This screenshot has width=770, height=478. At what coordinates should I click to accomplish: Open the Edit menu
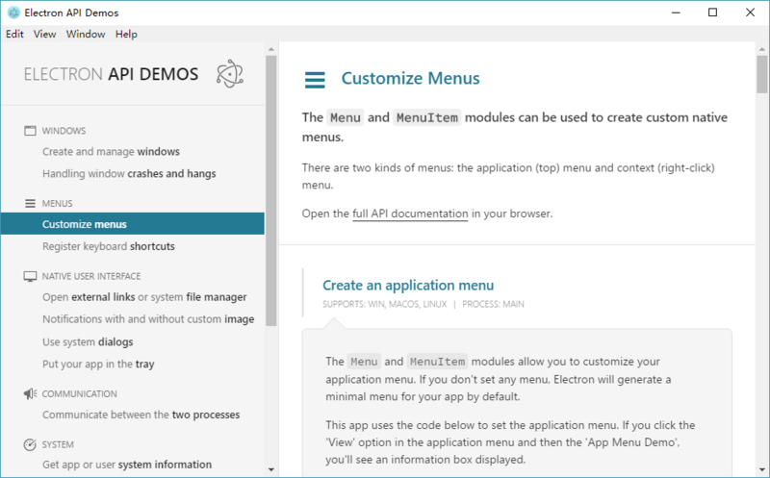pyautogui.click(x=14, y=34)
